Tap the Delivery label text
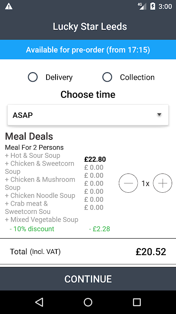This screenshot has height=314, width=176. tap(59, 77)
